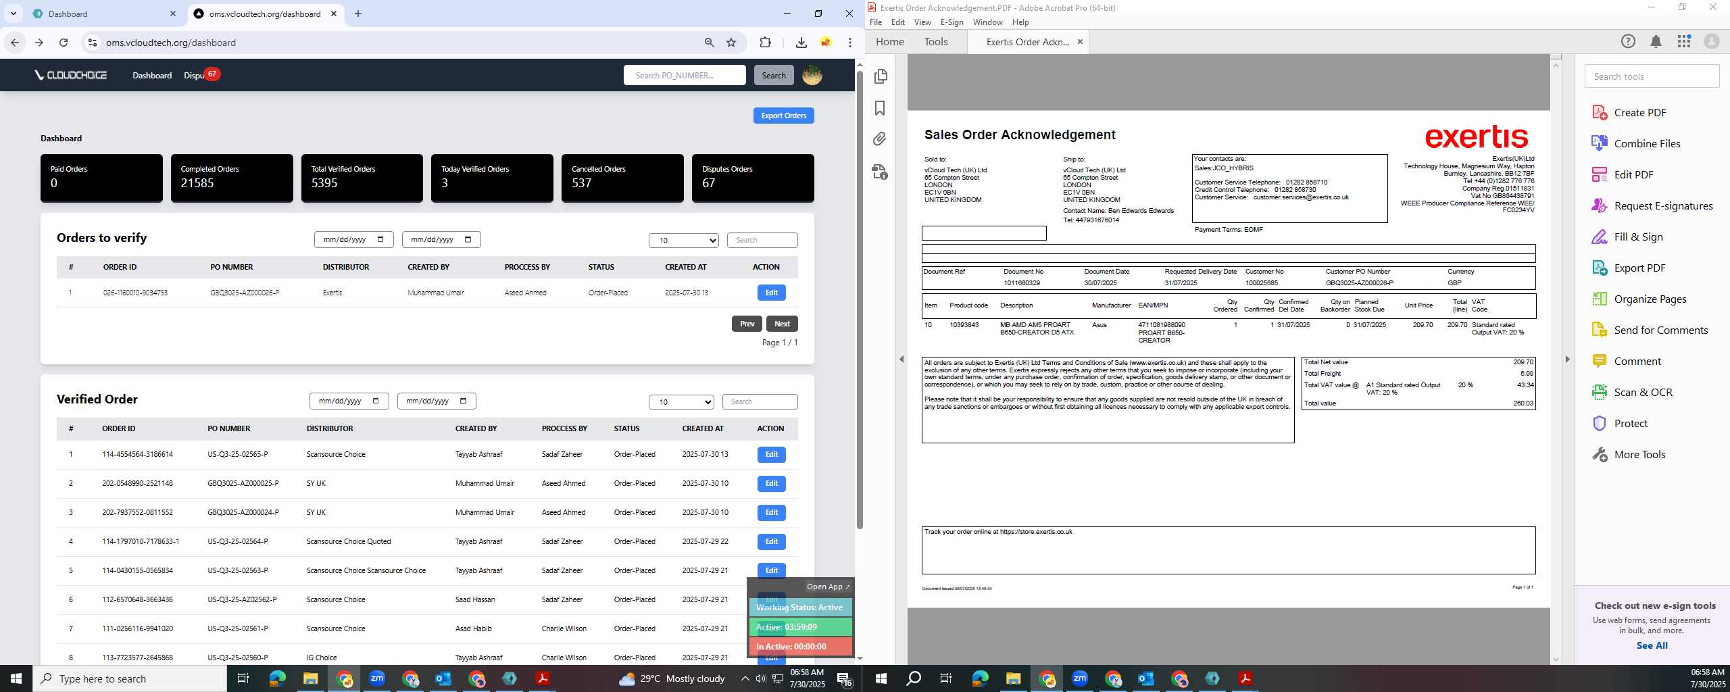The image size is (1730, 692).
Task: Open More Tools in Acrobat
Action: click(x=1629, y=454)
